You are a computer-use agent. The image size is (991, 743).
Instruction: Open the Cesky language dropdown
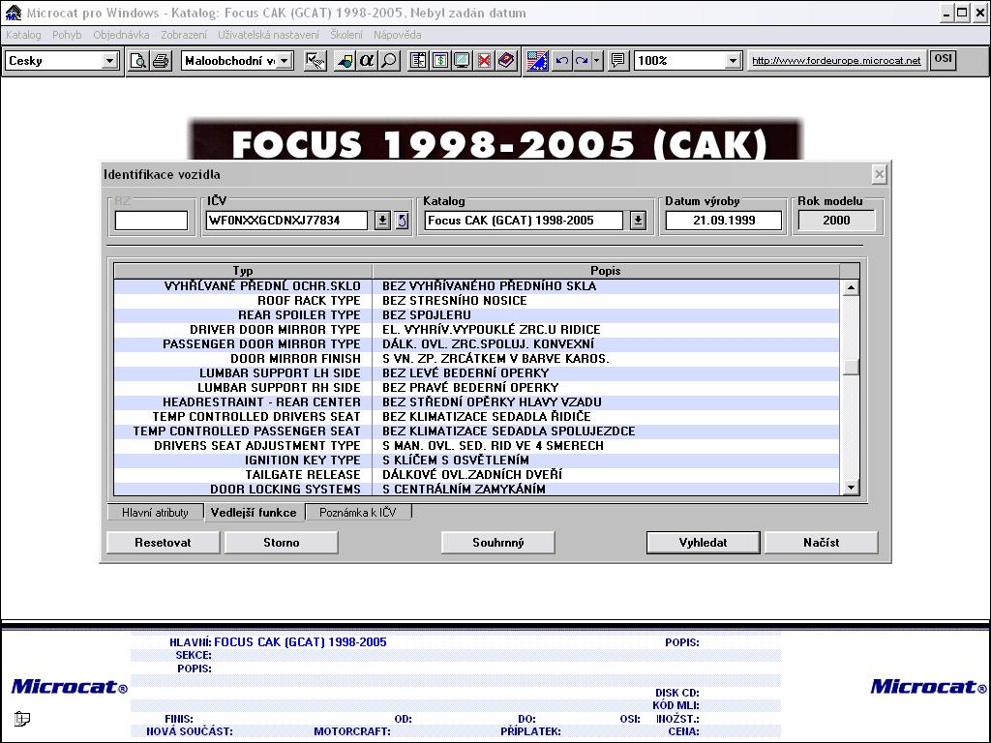(x=109, y=61)
